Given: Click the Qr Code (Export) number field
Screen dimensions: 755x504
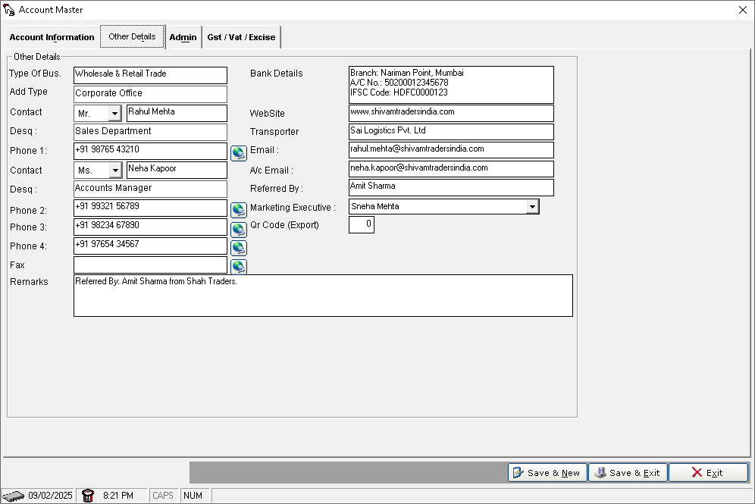Looking at the screenshot, I should [361, 225].
